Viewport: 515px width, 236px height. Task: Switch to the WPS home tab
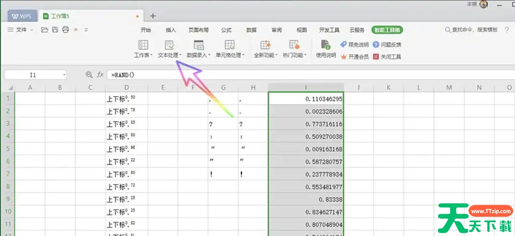click(x=21, y=16)
